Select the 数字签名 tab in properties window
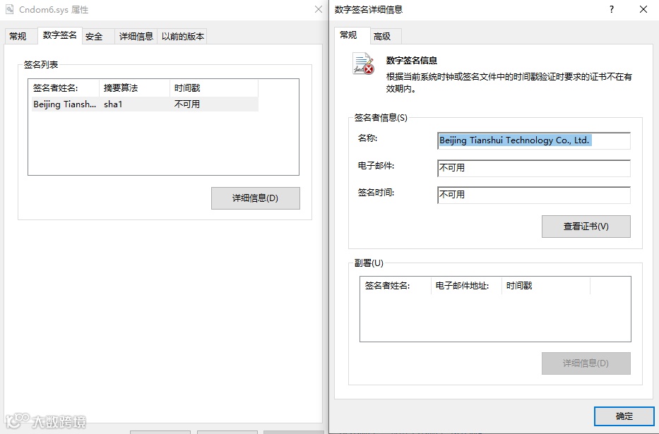659x434 pixels. (x=59, y=35)
